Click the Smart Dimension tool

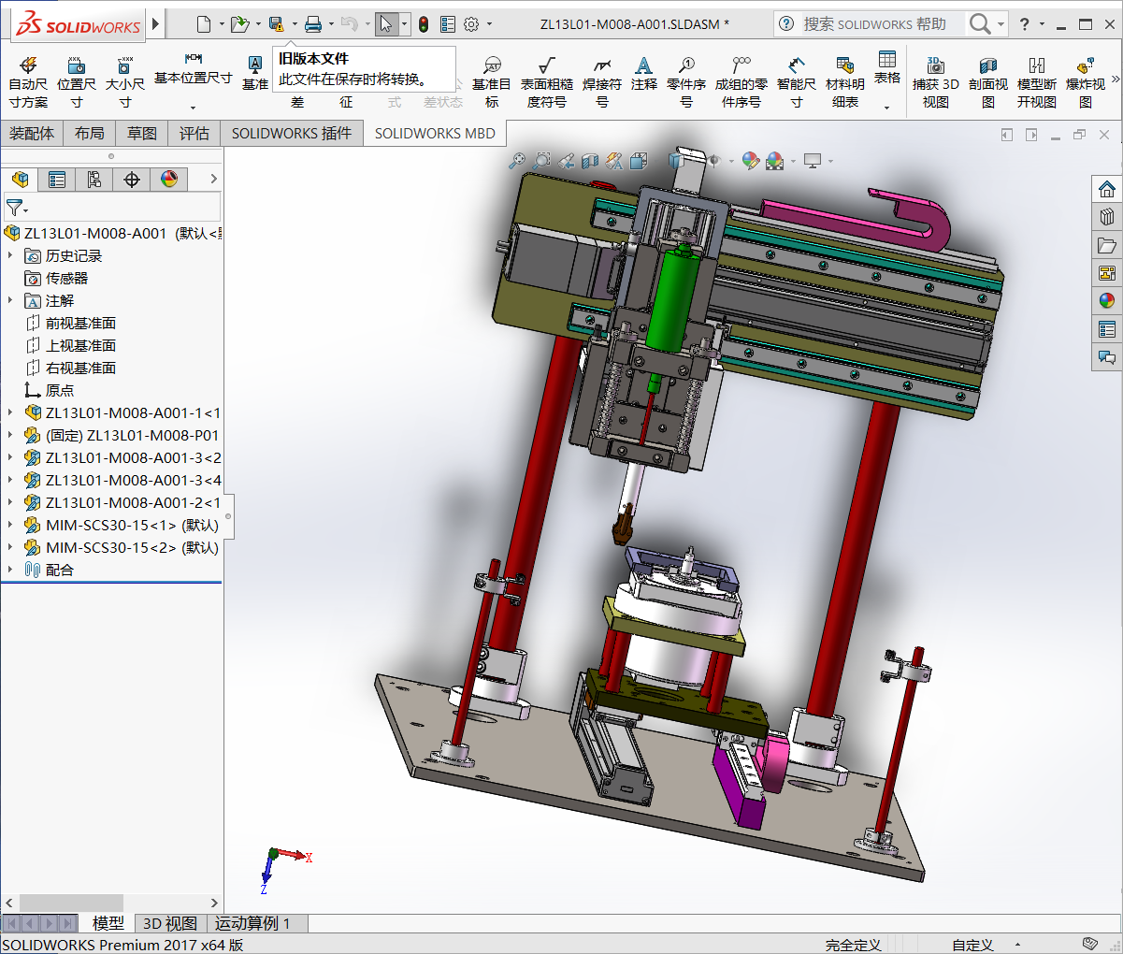(x=797, y=82)
